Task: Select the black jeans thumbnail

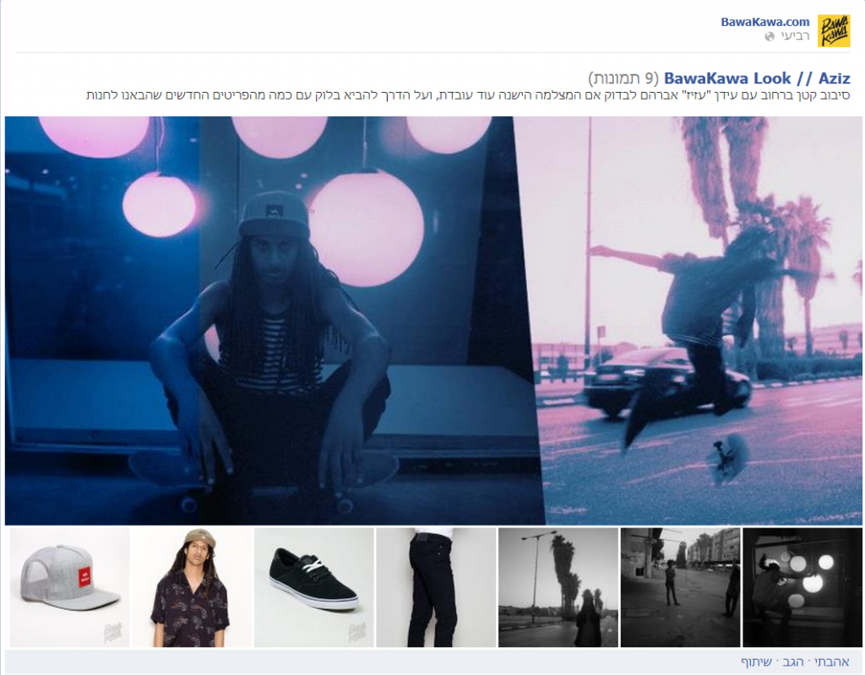Action: [x=435, y=587]
